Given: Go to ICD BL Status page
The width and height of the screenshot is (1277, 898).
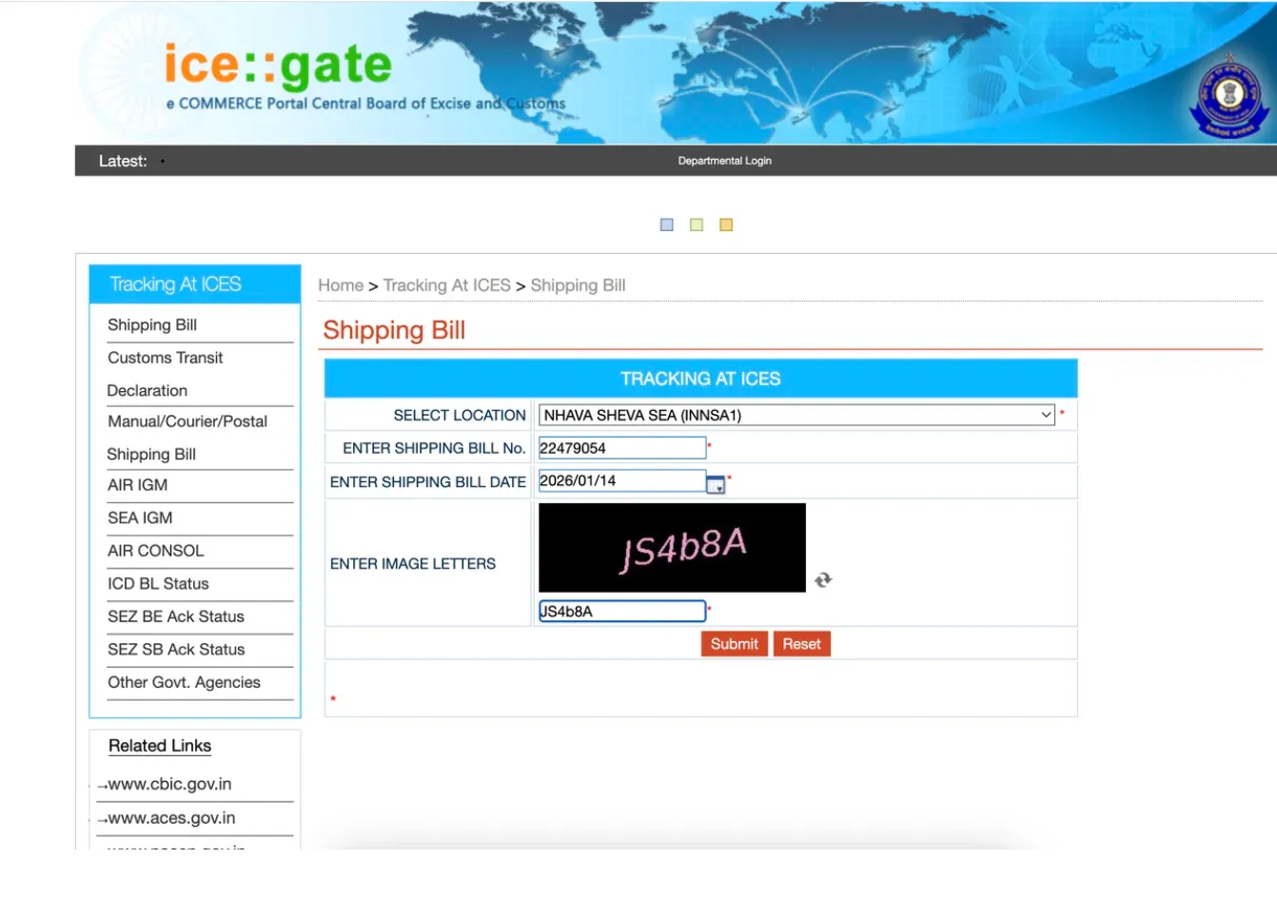Looking at the screenshot, I should tap(158, 584).
